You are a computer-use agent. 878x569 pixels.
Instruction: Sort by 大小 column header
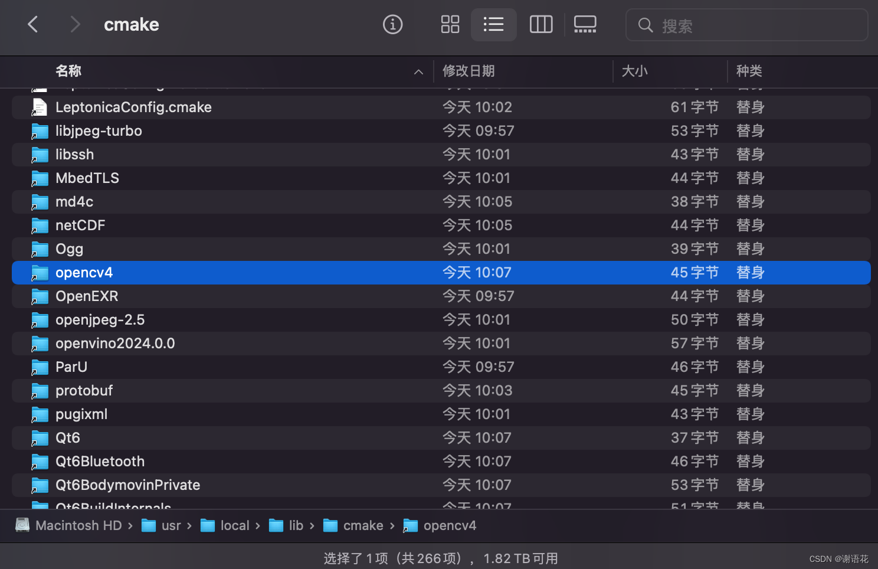(634, 71)
